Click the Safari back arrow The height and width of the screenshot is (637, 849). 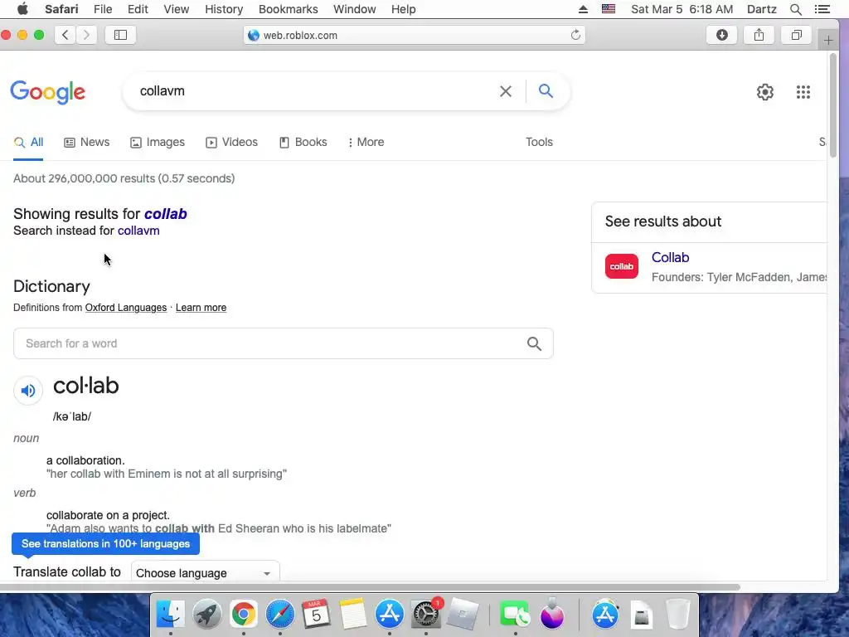click(x=65, y=35)
